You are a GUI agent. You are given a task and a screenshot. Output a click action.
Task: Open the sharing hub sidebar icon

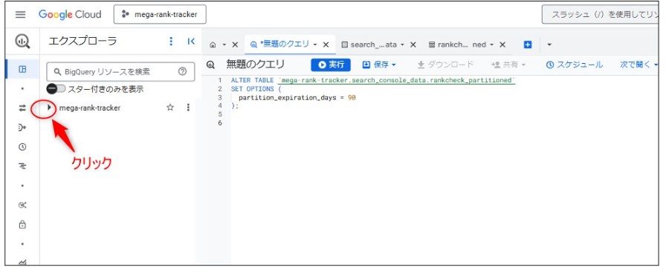[x=22, y=205]
